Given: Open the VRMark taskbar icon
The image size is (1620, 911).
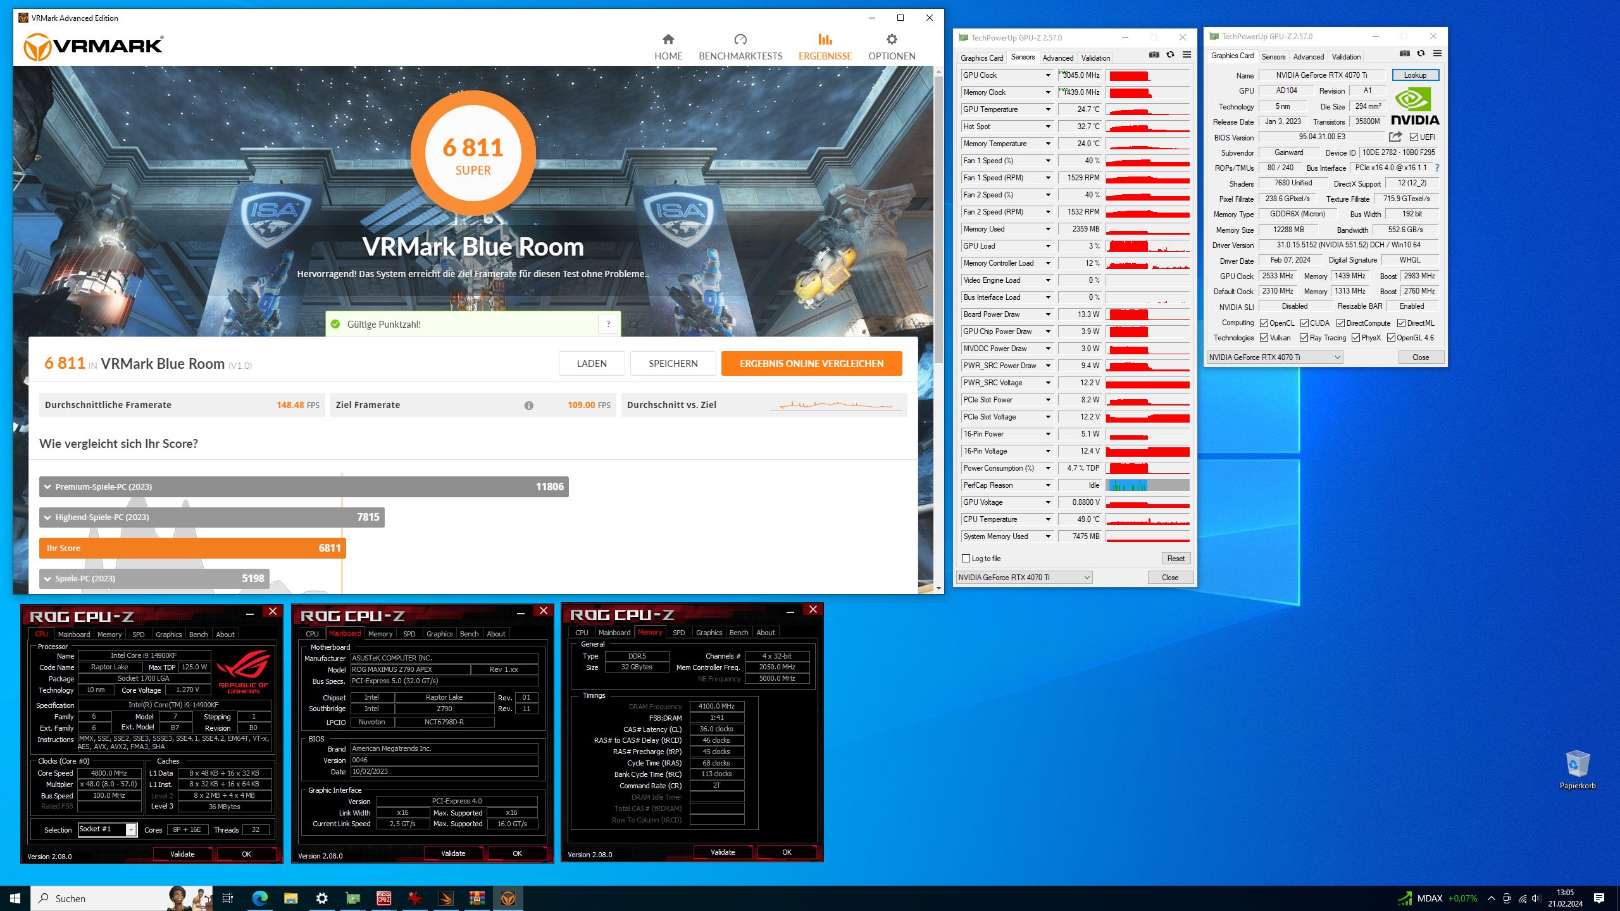Looking at the screenshot, I should click(508, 898).
